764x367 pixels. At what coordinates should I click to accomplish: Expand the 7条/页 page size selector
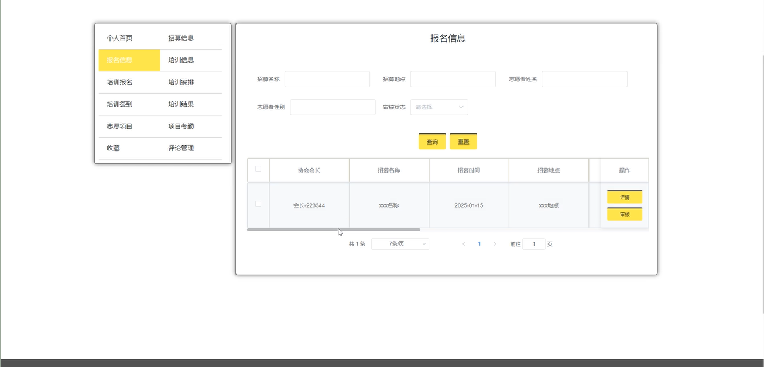[400, 244]
